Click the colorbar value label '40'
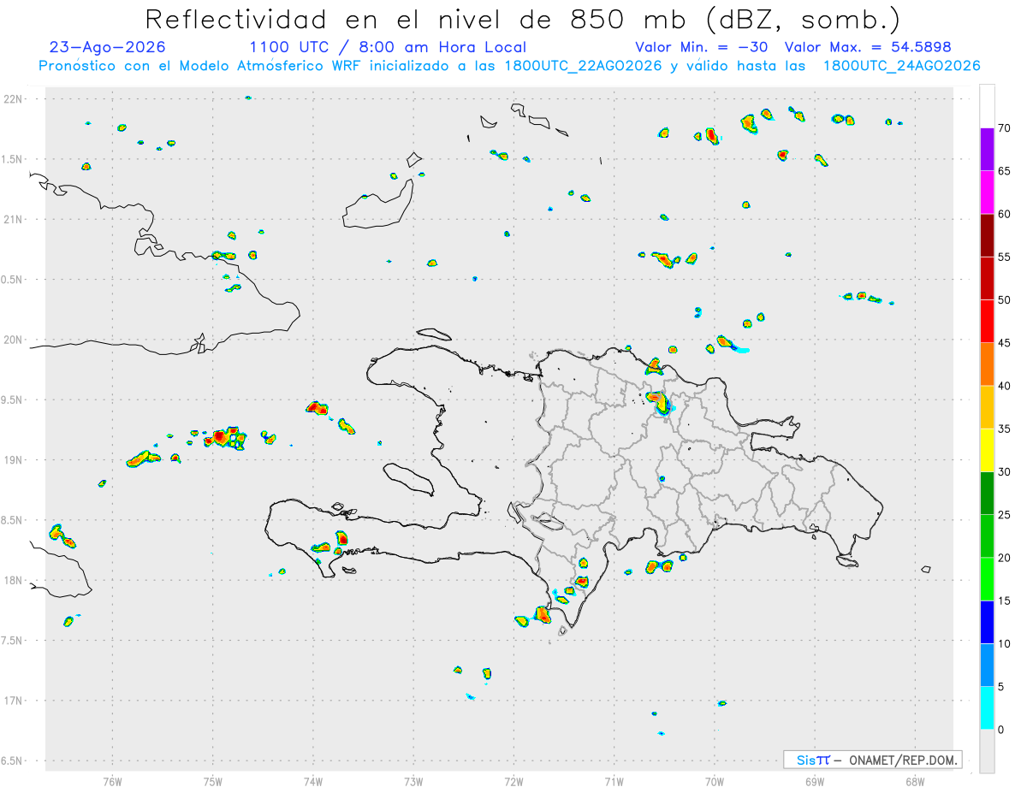Viewport: 1027px width, 793px height. [x=1004, y=386]
